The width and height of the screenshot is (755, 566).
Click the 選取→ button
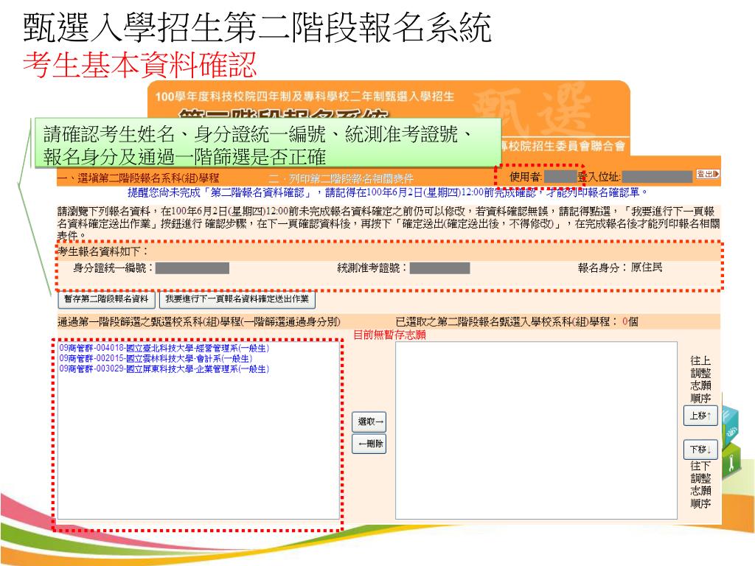click(369, 422)
